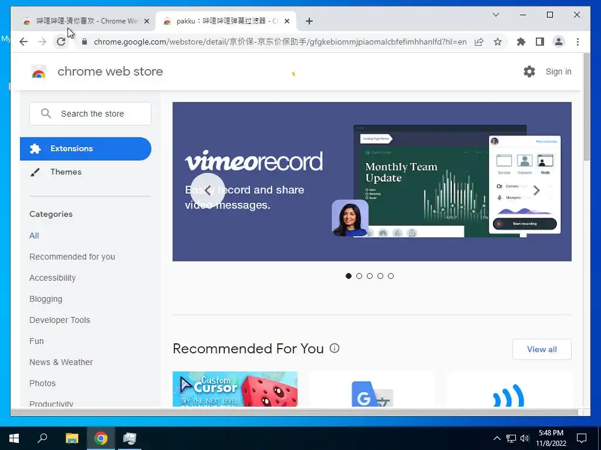Open File Explorer from the taskbar
This screenshot has height=450, width=601.
(72, 438)
